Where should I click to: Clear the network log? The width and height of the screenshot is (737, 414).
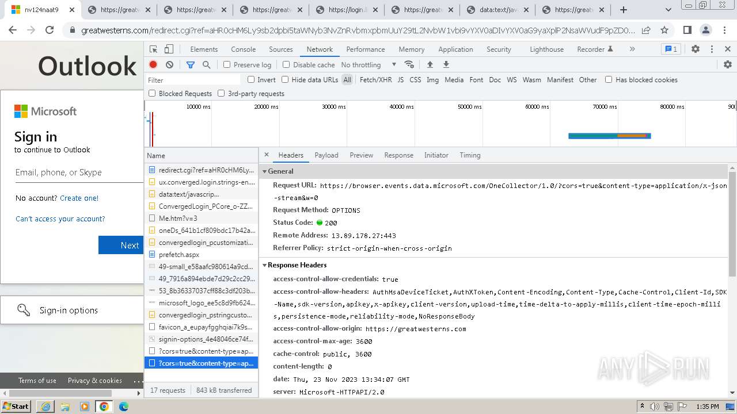tap(169, 65)
